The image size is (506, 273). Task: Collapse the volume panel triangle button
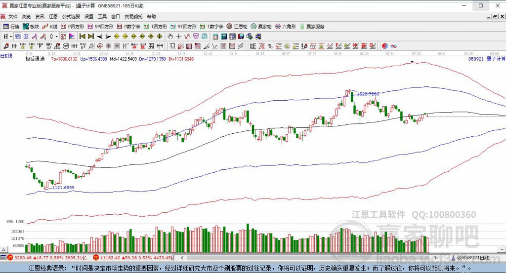3,249
